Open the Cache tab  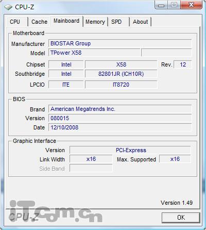39,22
